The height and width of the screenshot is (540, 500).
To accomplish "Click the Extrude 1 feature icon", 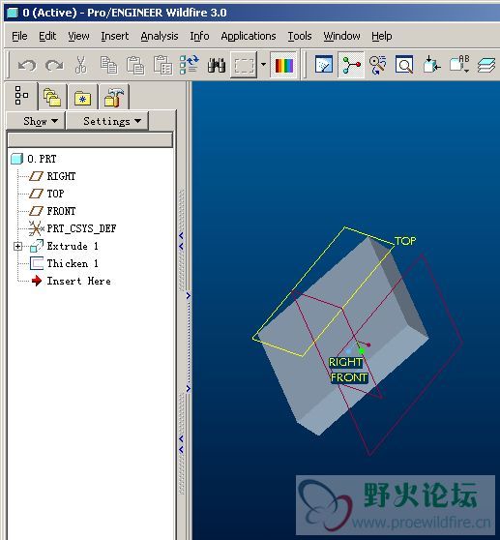I will point(37,246).
